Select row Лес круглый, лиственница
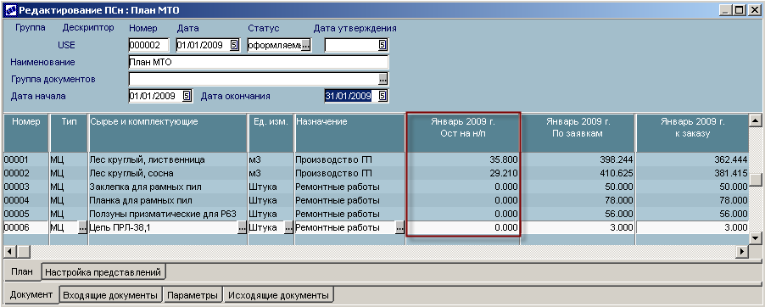The height and width of the screenshot is (307, 765). click(x=377, y=159)
